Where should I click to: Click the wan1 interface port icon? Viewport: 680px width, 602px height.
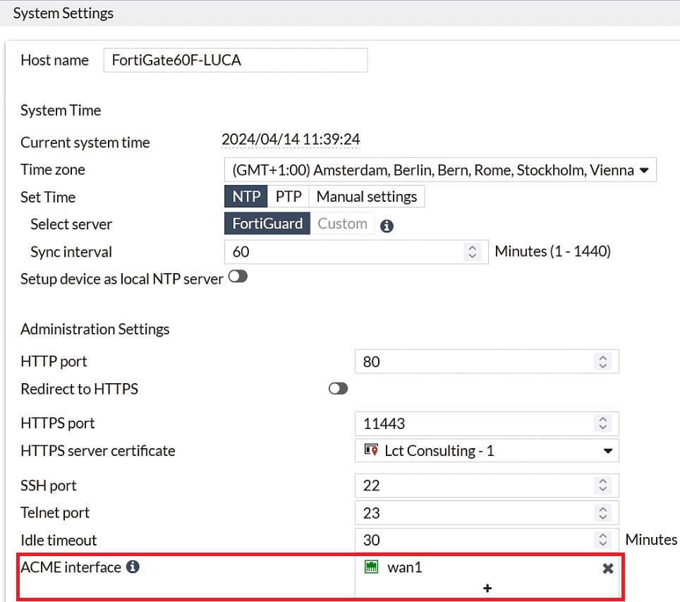tap(371, 567)
